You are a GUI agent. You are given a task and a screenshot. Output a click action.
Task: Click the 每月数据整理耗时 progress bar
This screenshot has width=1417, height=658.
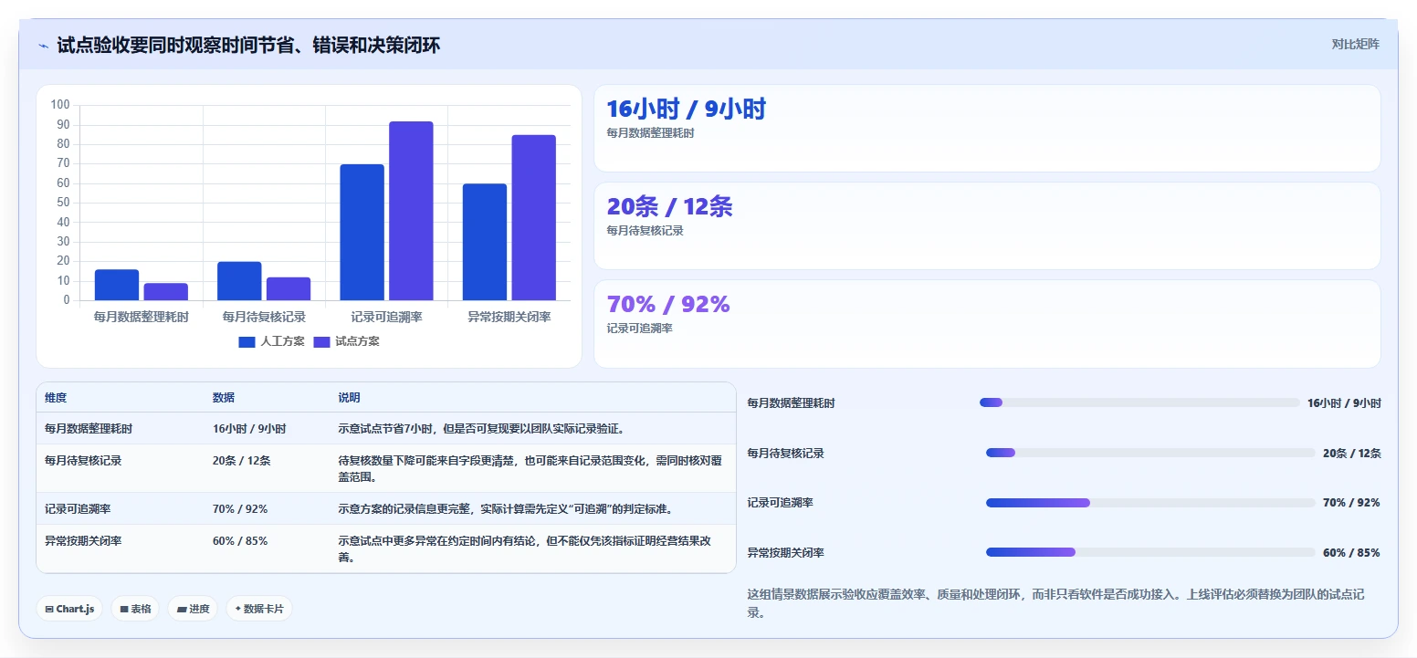point(1139,402)
